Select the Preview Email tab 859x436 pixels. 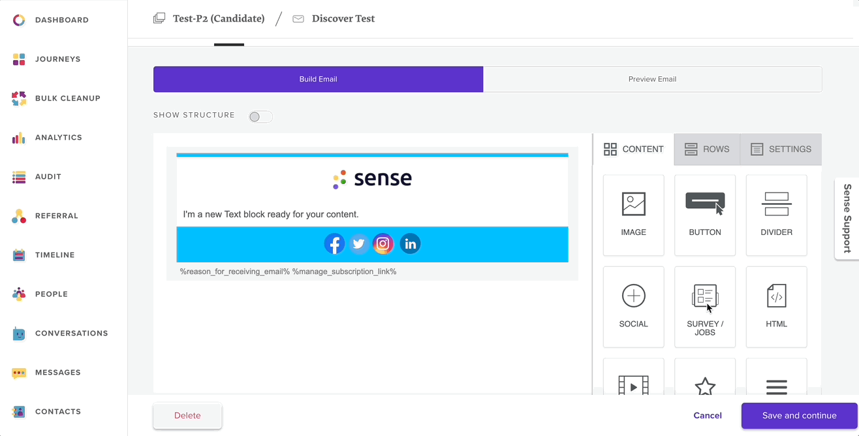[x=653, y=79]
